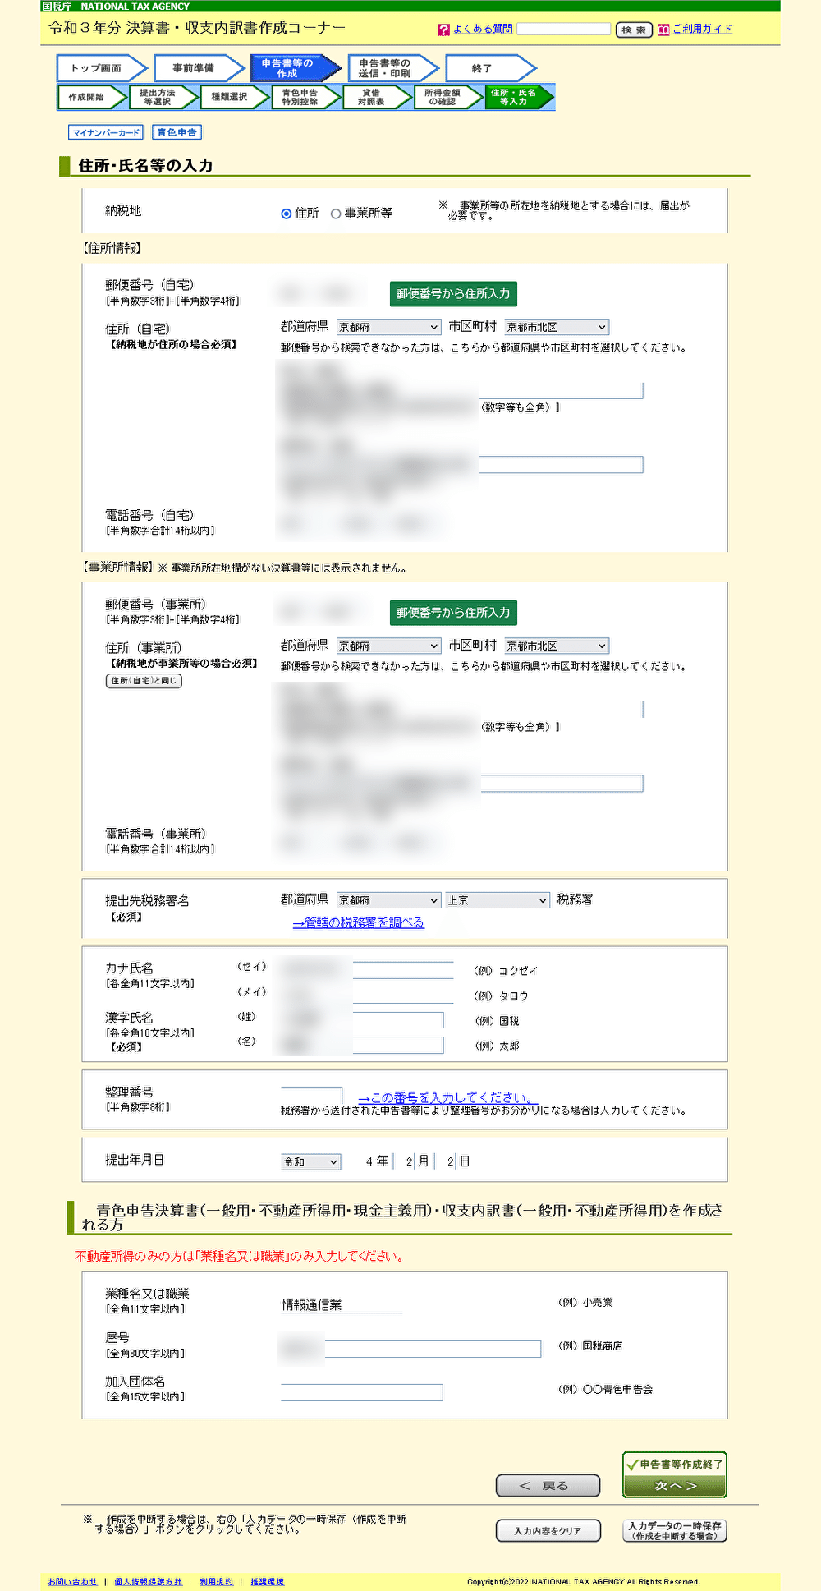Open 都道府県 dropdown for 提出先税務署名
Image resolution: width=821 pixels, height=1591 pixels.
pos(389,900)
